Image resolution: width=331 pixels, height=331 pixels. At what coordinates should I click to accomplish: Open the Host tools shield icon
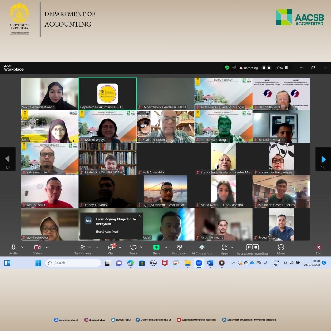pyautogui.click(x=179, y=248)
